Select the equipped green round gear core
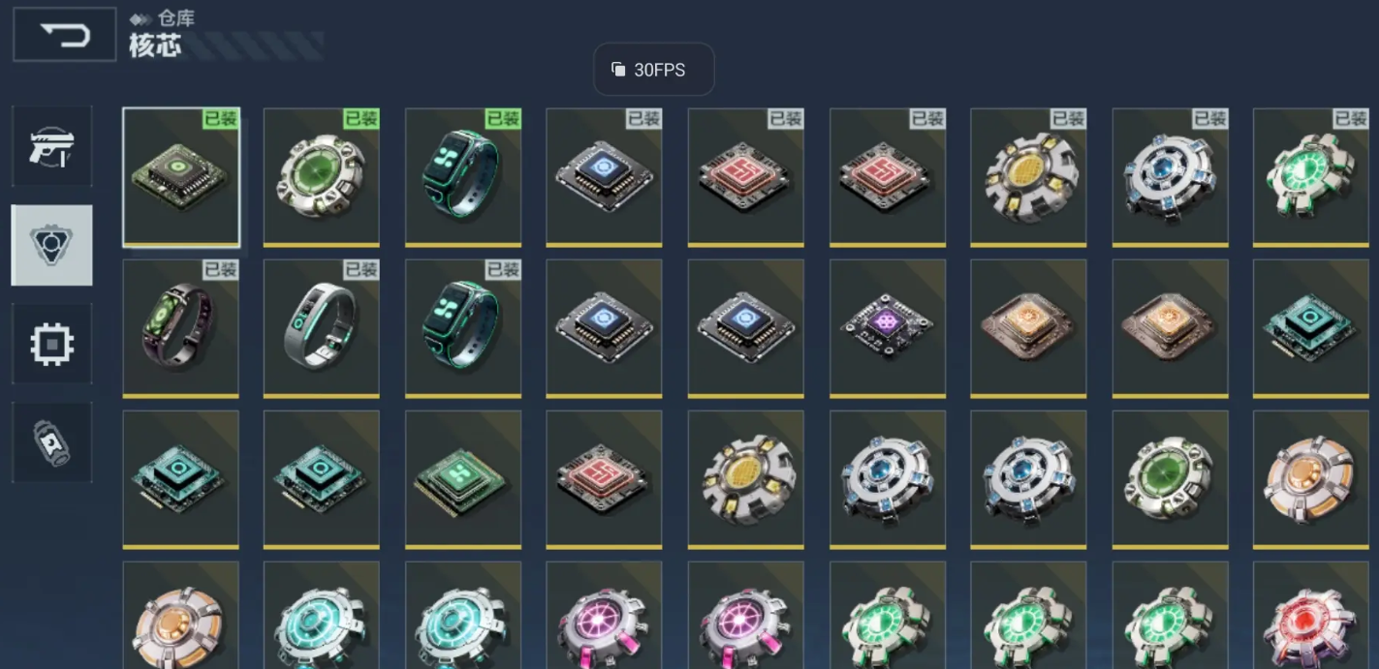This screenshot has height=669, width=1379. [322, 177]
